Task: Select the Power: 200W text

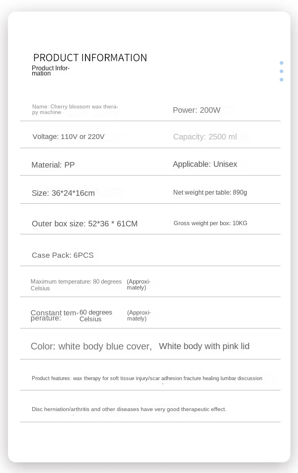Action: point(196,110)
